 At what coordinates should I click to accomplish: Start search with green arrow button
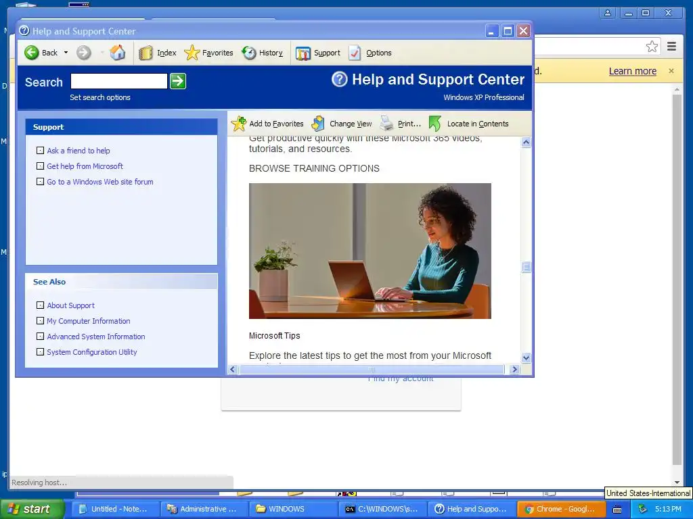(178, 81)
